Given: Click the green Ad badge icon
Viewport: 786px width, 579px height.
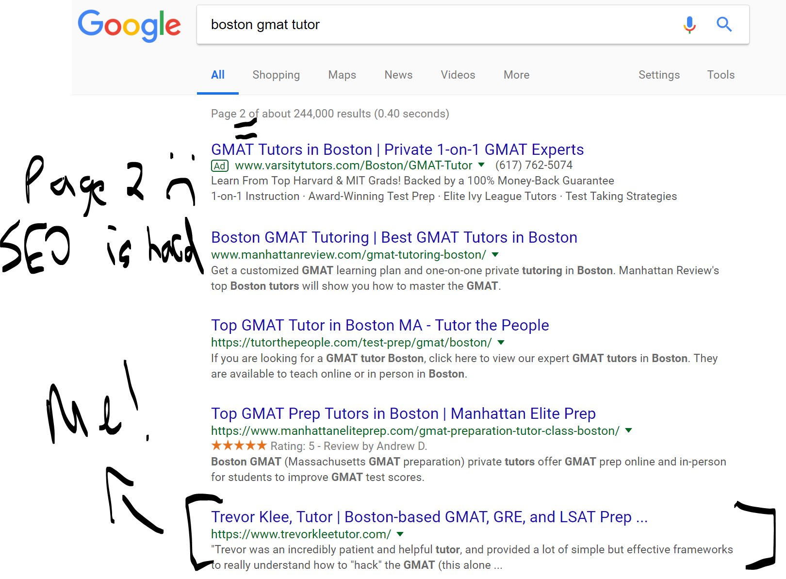Looking at the screenshot, I should click(220, 166).
